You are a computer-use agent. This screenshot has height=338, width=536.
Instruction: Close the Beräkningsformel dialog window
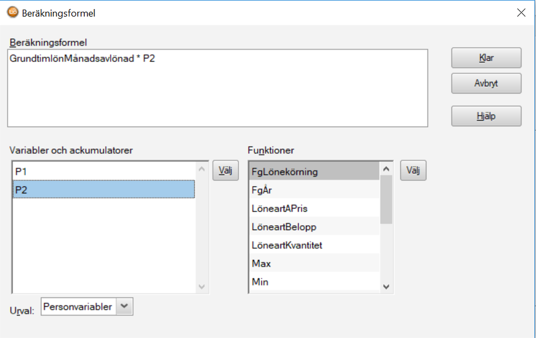pos(521,13)
